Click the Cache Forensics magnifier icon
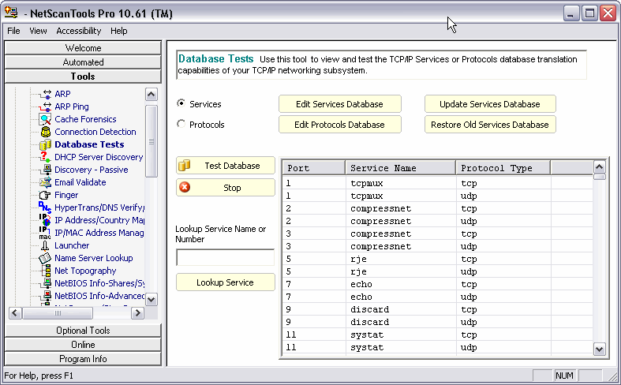 click(x=46, y=119)
